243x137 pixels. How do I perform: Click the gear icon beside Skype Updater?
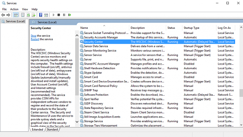pos(82,72)
